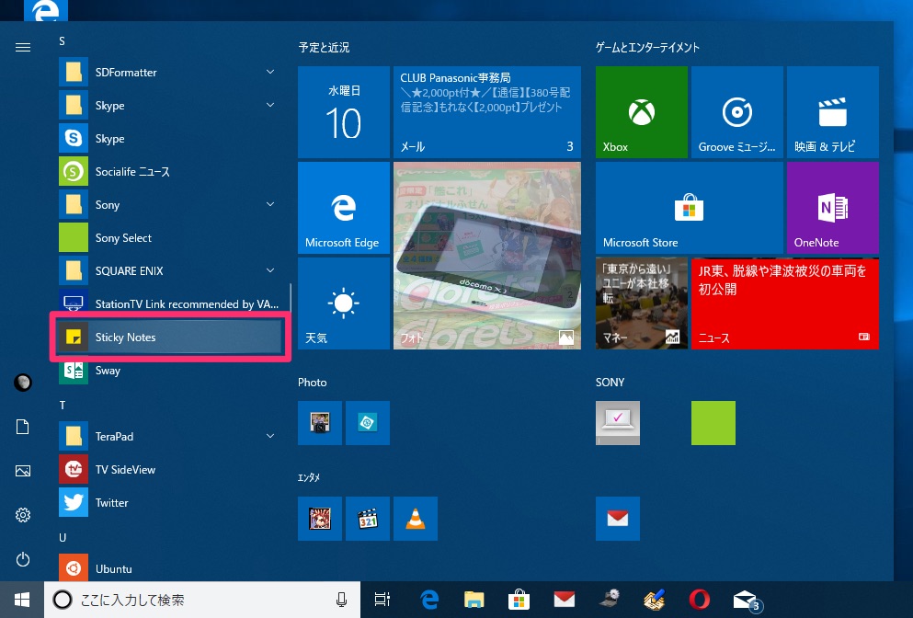
Task: Click the ゲームとエンターテイメント group title
Action: (x=647, y=47)
